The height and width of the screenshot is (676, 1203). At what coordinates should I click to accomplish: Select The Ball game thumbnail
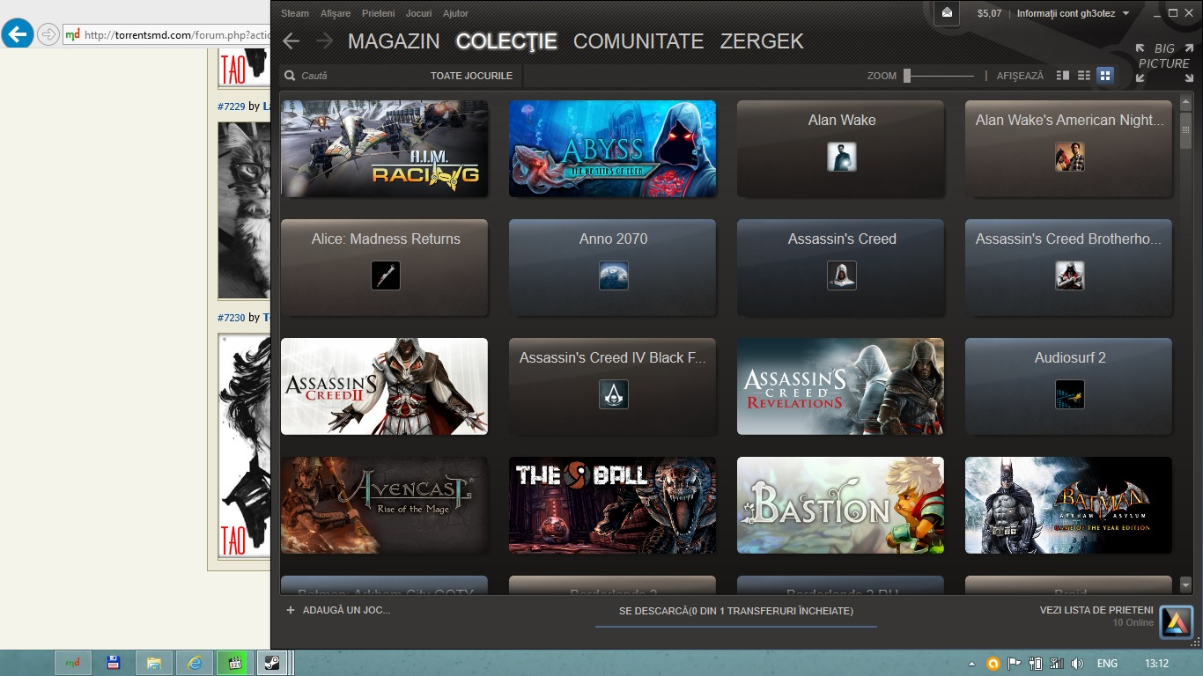[612, 505]
